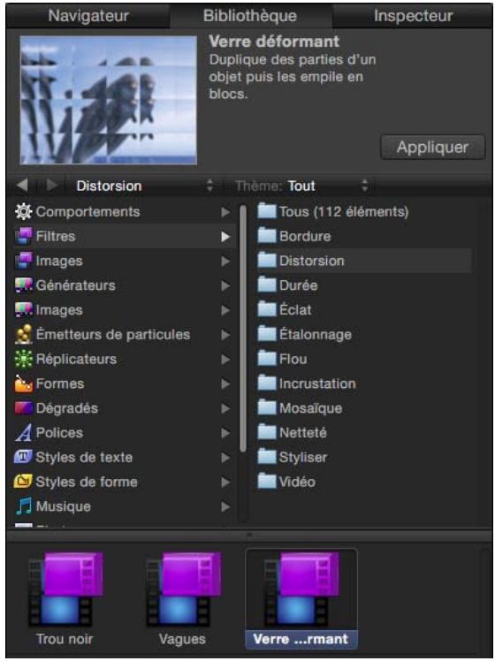
Task: Expand the Musique arrow
Action: 225,506
